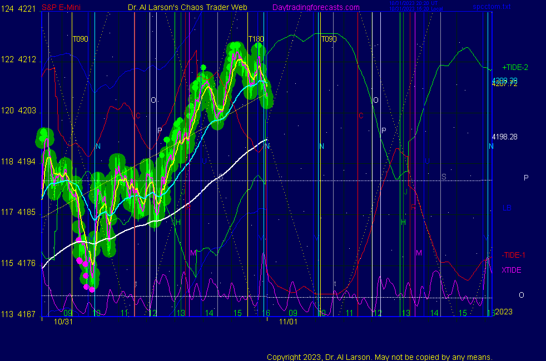
Task: Click the "spcctom.txt" file name label
Action: [492, 7]
